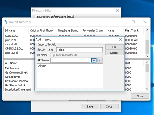This screenshot has height=115, width=154.
Task: Select the GetStartupInfoA API row
Action: tap(15, 85)
